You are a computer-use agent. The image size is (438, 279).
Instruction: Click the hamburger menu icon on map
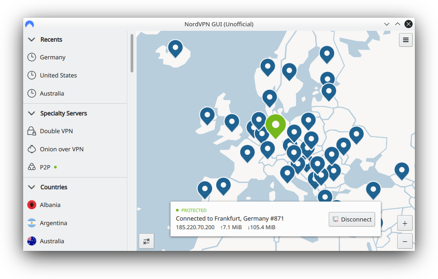tap(405, 40)
